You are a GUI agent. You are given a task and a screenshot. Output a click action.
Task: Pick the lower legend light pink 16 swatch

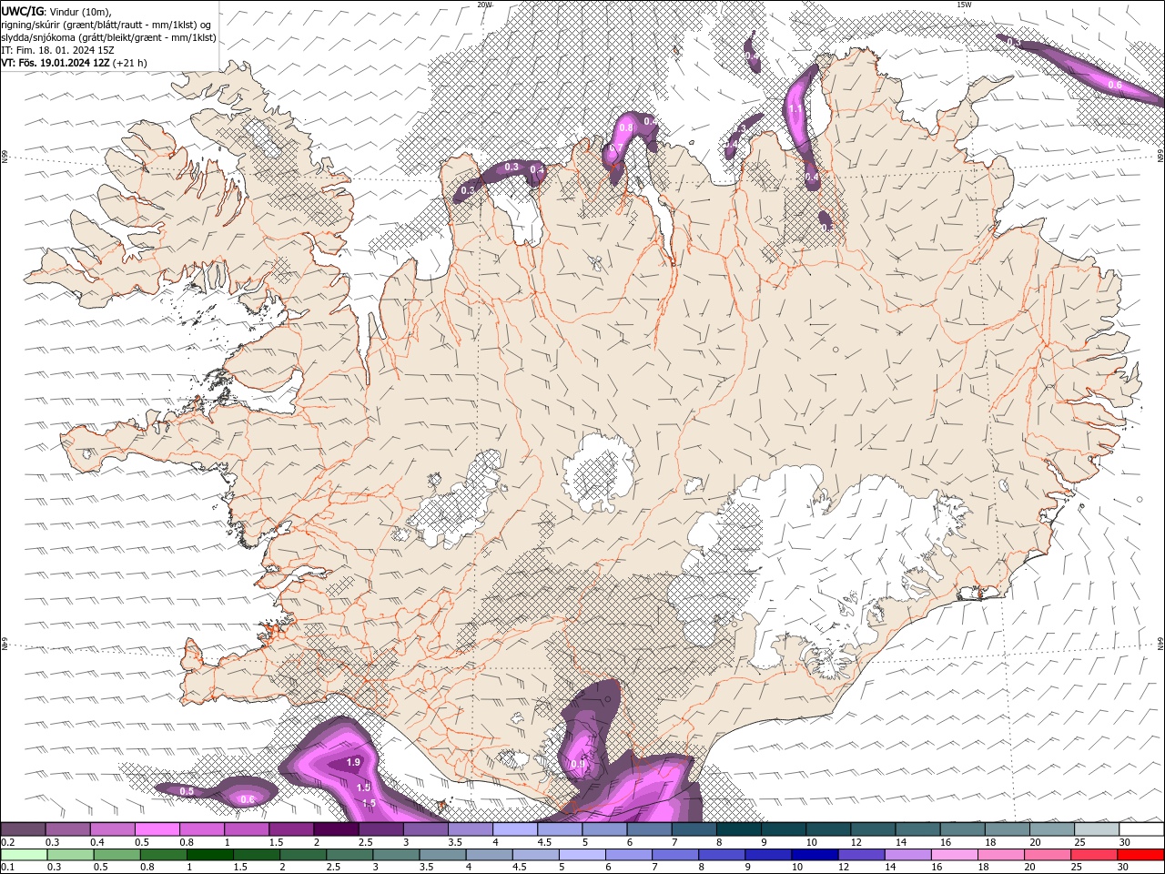(955, 855)
